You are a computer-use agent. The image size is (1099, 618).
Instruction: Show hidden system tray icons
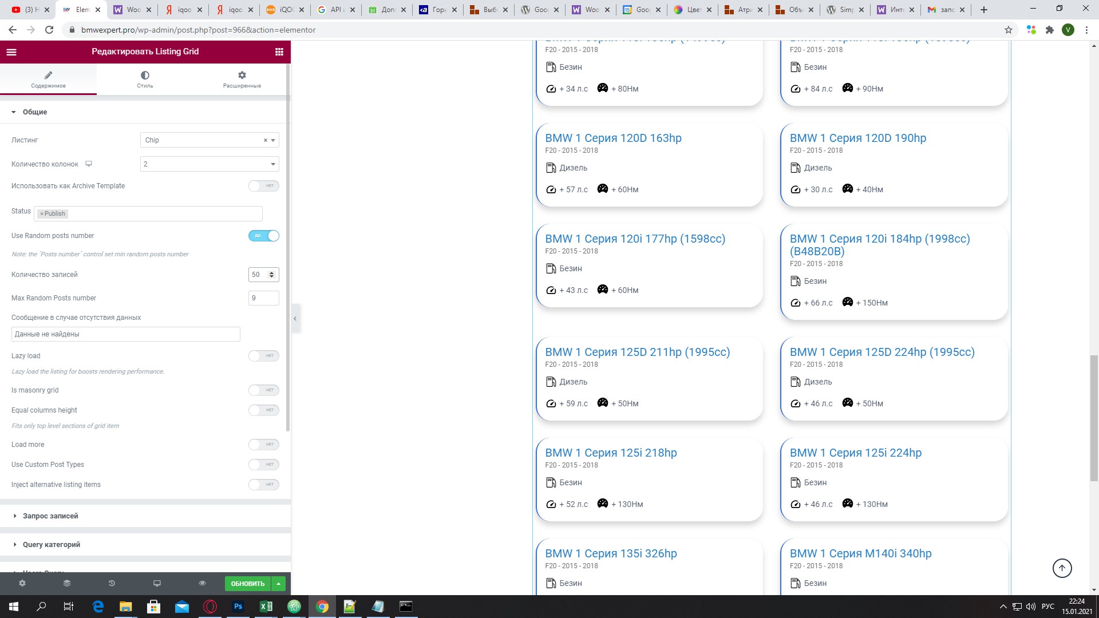pos(1003,607)
